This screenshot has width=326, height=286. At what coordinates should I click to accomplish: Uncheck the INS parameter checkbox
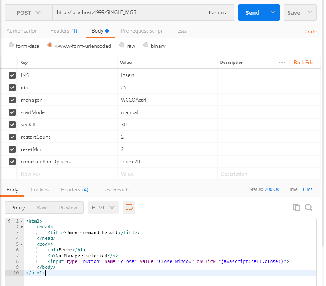[12, 75]
